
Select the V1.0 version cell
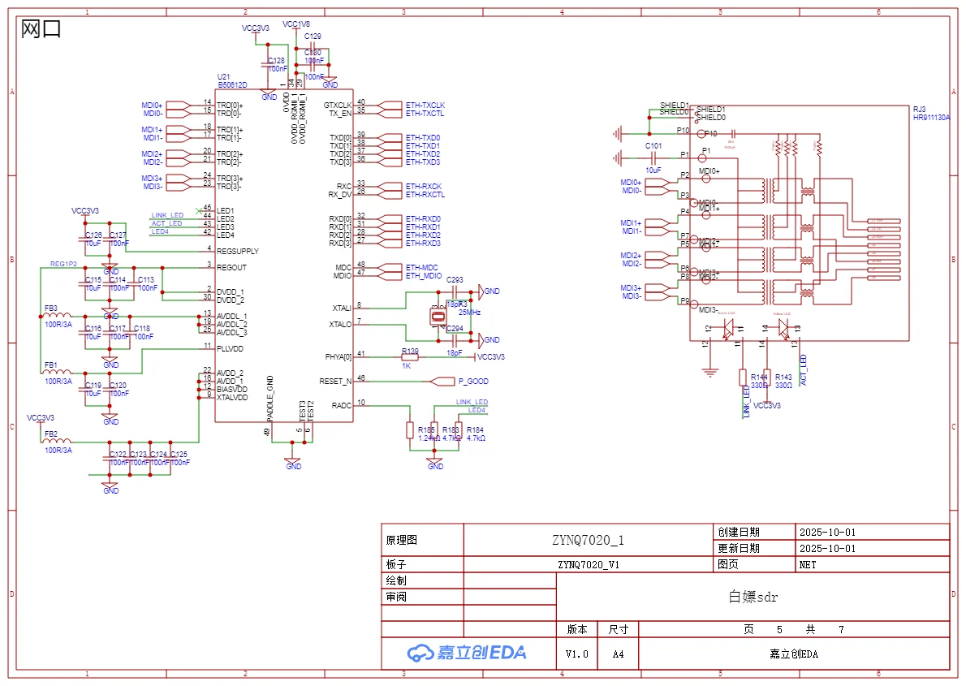576,654
